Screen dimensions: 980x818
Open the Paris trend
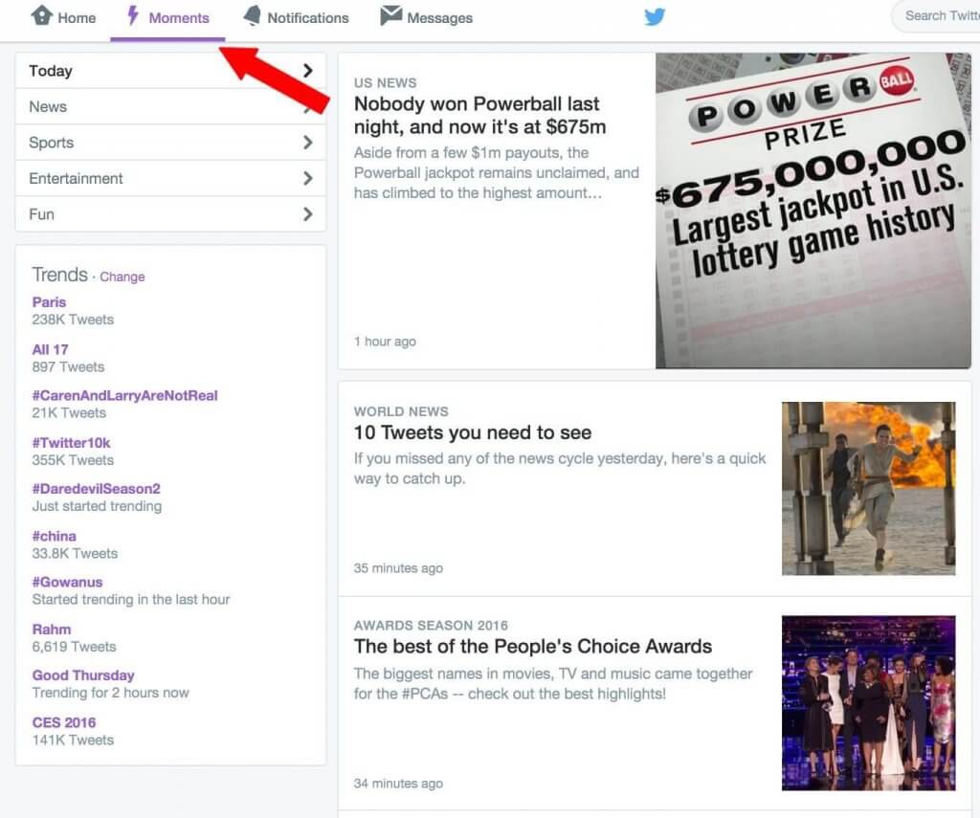tap(50, 302)
